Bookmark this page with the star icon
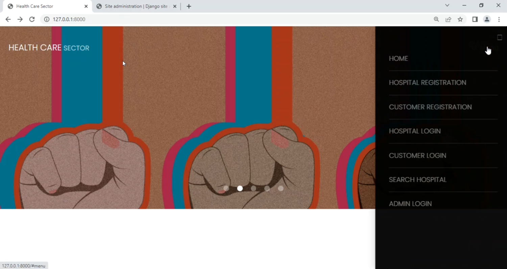 (460, 19)
